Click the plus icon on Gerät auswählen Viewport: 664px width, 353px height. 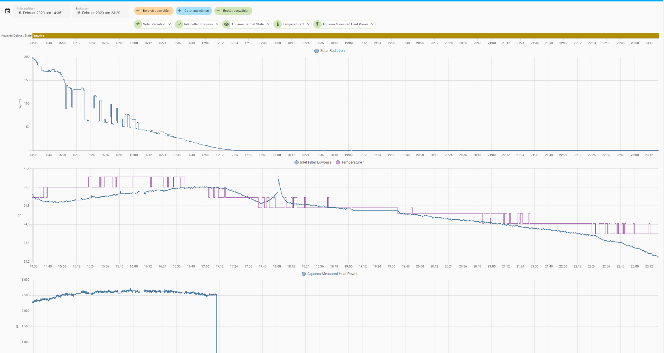pyautogui.click(x=179, y=11)
